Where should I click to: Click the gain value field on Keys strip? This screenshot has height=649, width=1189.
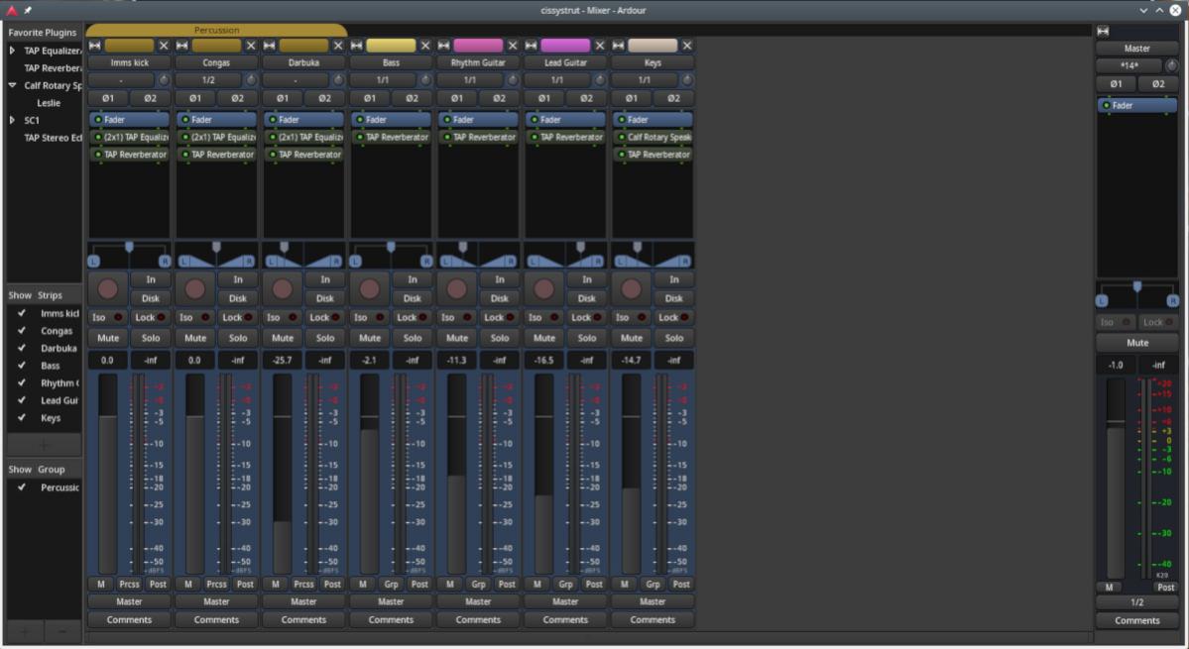tap(631, 361)
